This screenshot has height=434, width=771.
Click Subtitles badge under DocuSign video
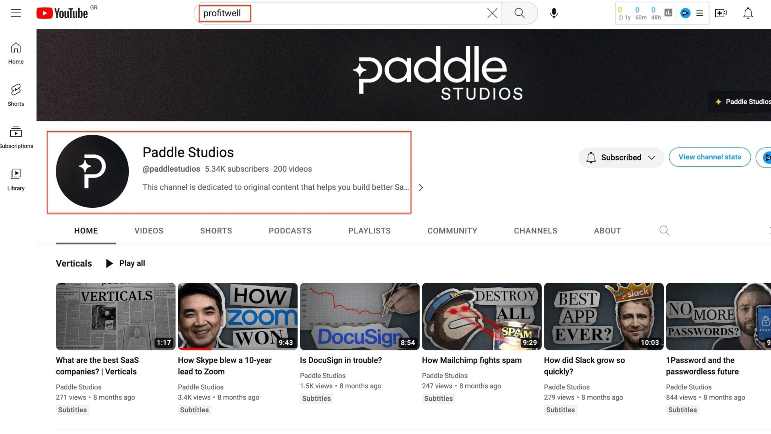(316, 399)
